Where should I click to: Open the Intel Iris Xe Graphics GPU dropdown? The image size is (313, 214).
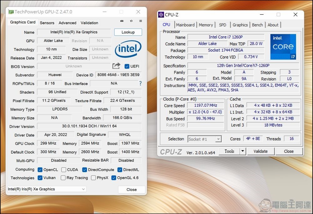tap(47, 189)
